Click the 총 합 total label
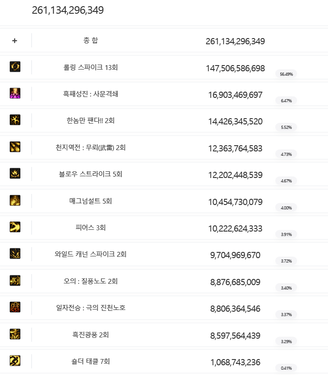Viewport: 328px width, 375px height. point(91,41)
